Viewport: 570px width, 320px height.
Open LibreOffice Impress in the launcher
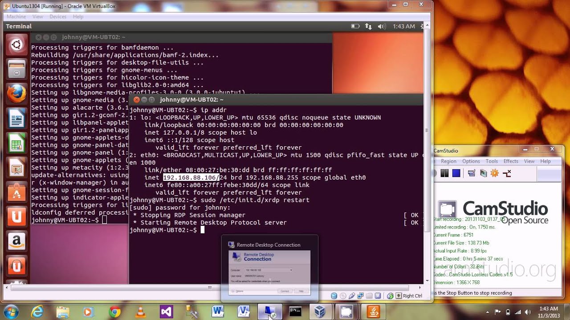click(17, 168)
